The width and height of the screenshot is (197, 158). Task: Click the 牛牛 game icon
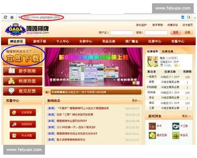pos(152,126)
